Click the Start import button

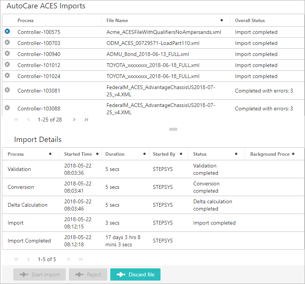click(x=40, y=274)
